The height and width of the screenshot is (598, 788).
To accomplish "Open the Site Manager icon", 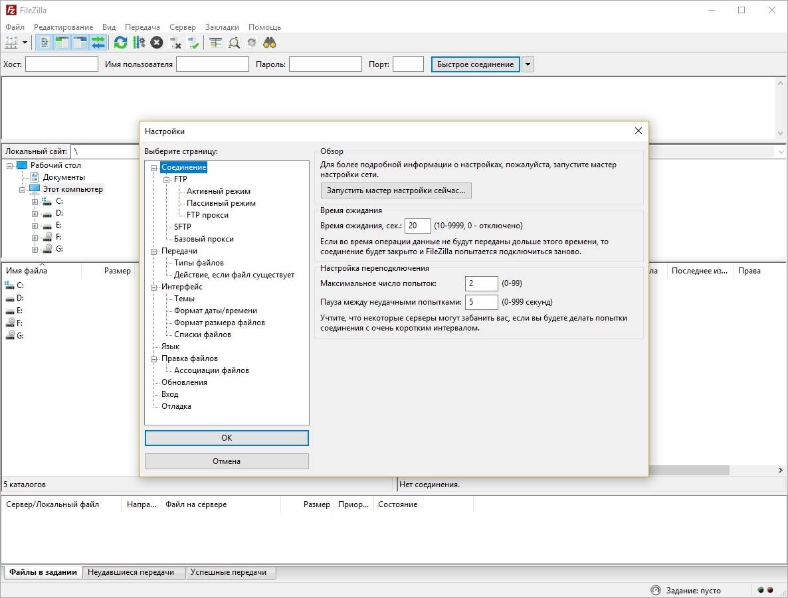I will pyautogui.click(x=11, y=42).
